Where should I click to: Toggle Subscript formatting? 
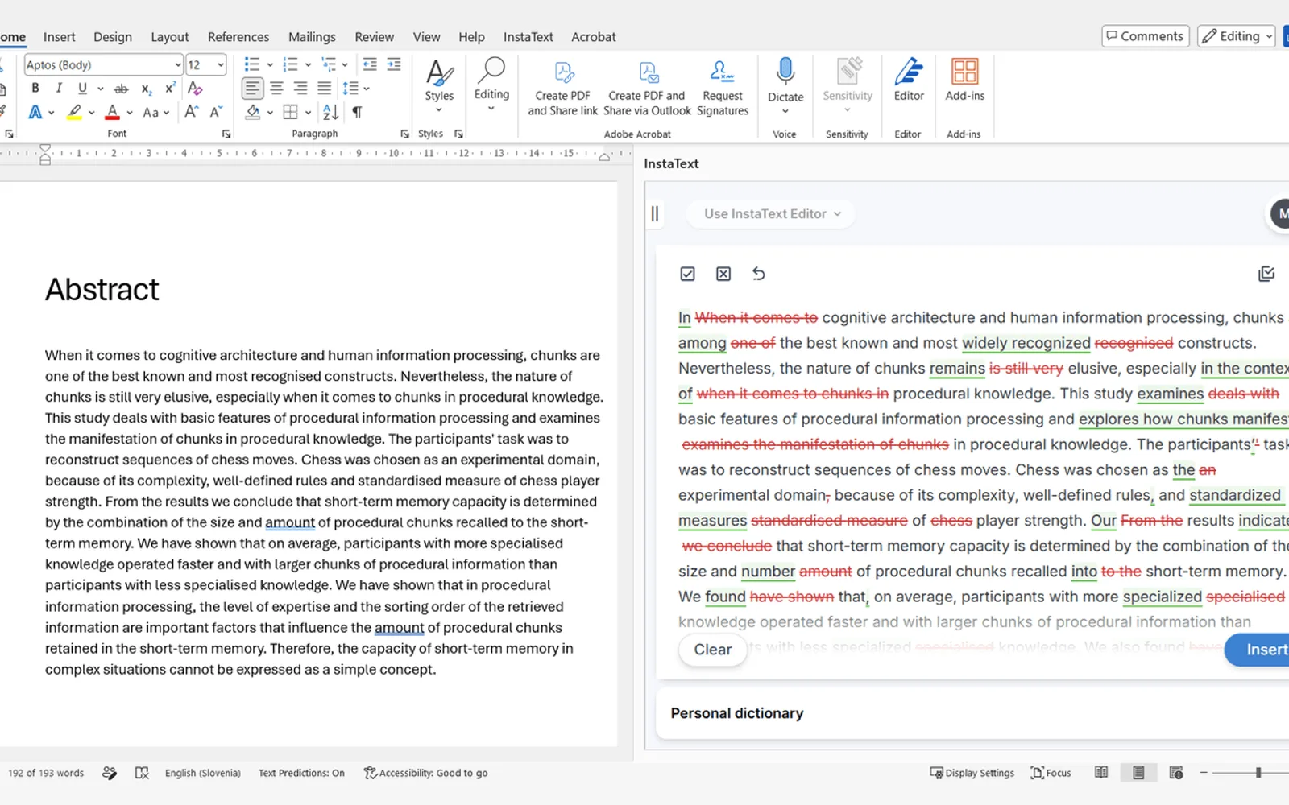tap(146, 89)
